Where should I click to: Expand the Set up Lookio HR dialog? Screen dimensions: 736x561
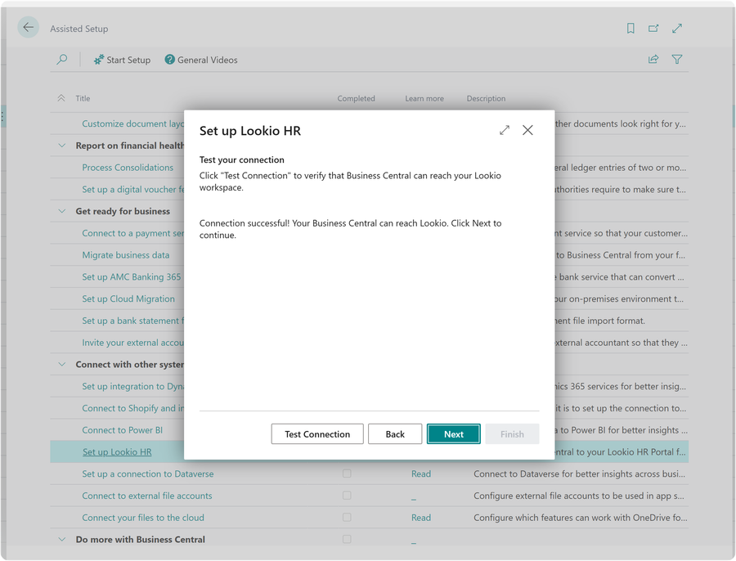[x=505, y=130]
